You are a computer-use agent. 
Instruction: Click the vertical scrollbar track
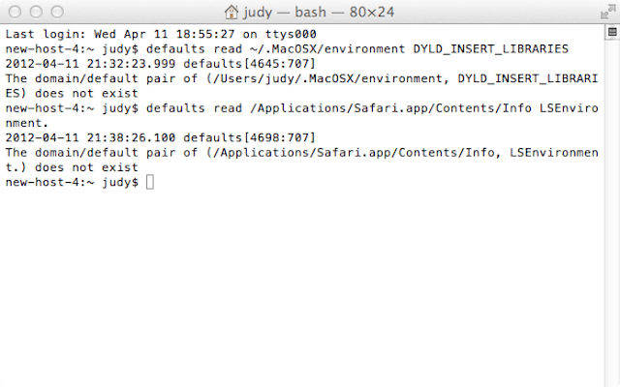point(612,209)
